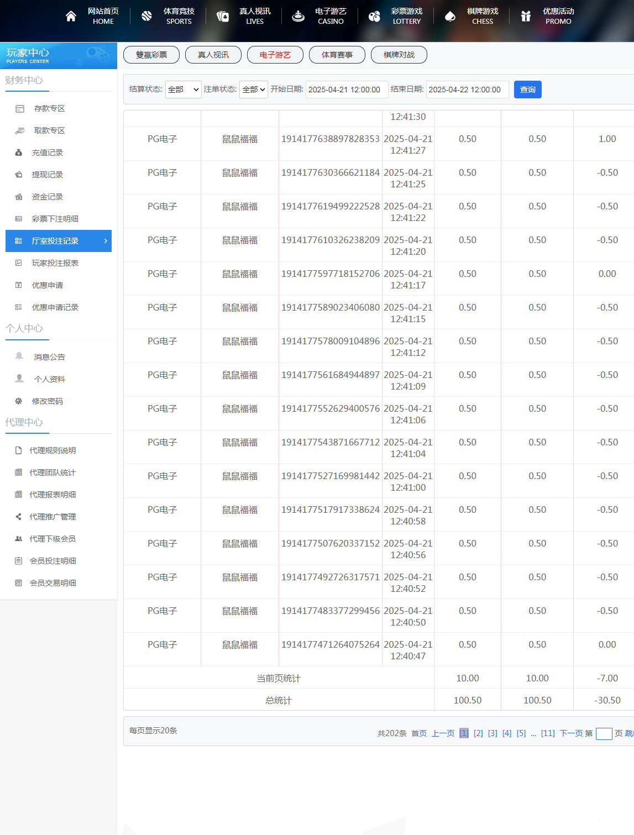
Task: Click the gear icon beside 修改密码
Action: [x=19, y=401]
